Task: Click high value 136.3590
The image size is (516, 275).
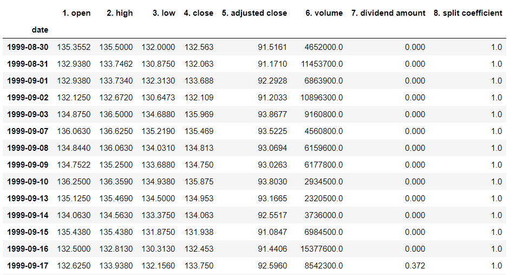Action: 116,182
